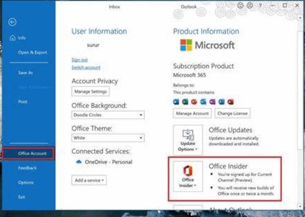This screenshot has width=305, height=217.
Task: Go back using the circled arrow icon
Action: click(12, 22)
